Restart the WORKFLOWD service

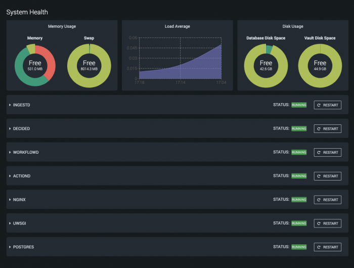point(327,152)
